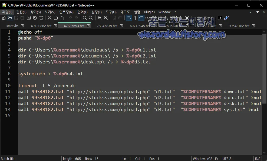This screenshot has height=161, width=267.
Task: Toggle the indent guide button
Action: point(141,18)
